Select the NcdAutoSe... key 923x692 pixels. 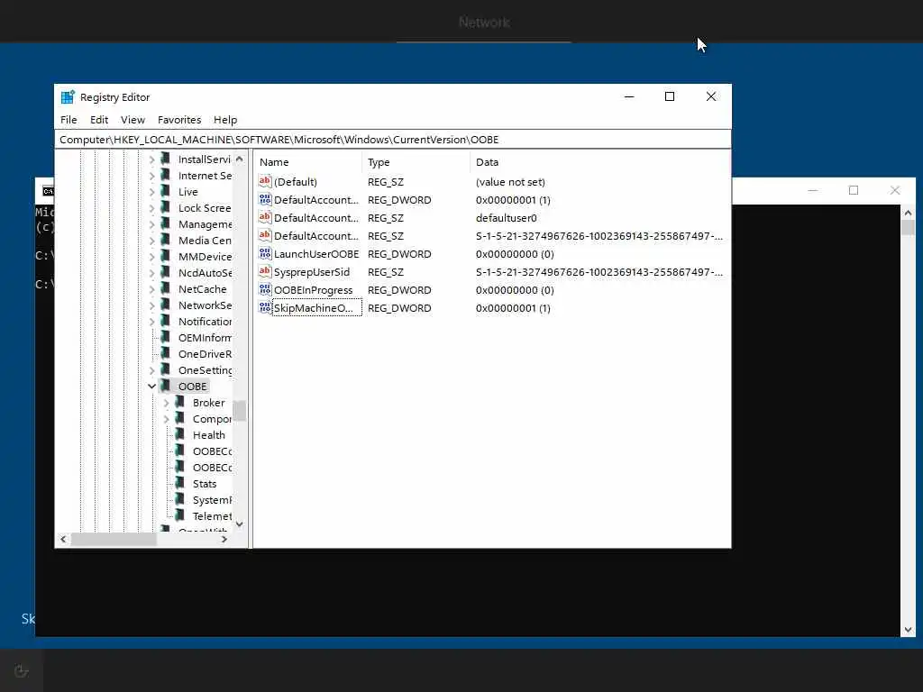click(205, 273)
